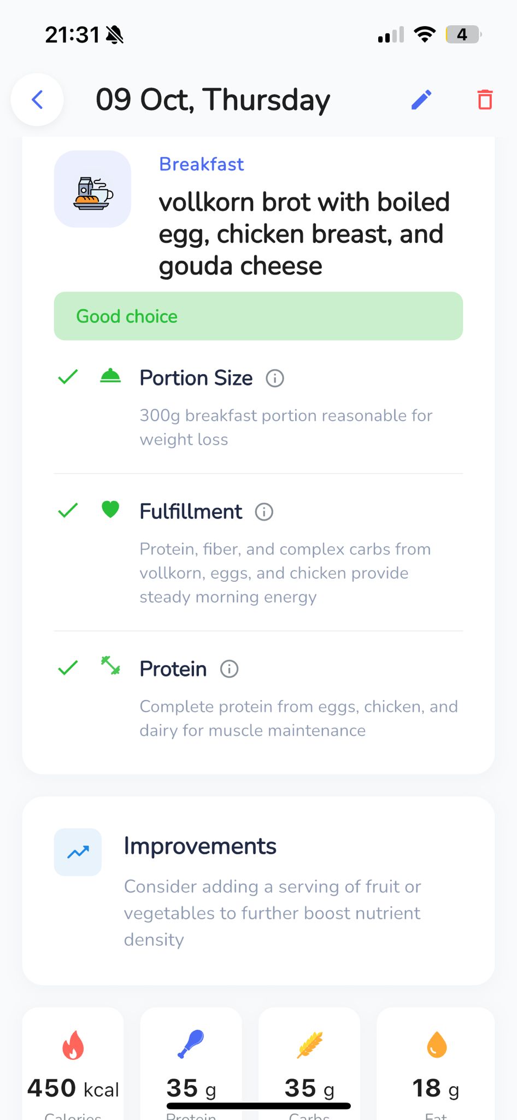The image size is (517, 1120).
Task: Tap the drumstick protein icon
Action: 191,1044
